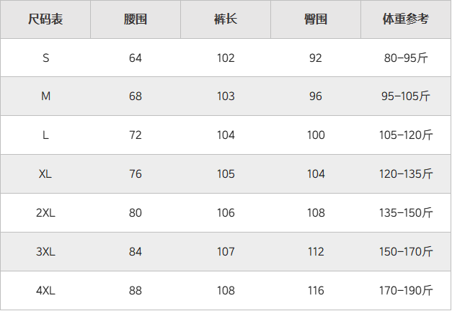Click hip value 112 in 3XL row
Screen dimensions: 452x311
(316, 252)
